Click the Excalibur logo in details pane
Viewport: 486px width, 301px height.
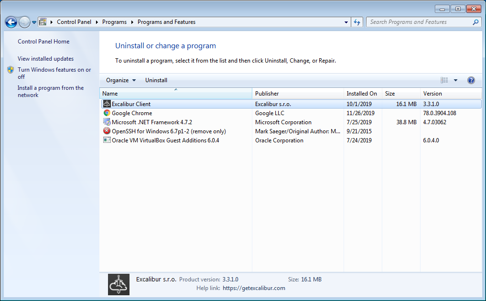pyautogui.click(x=119, y=284)
